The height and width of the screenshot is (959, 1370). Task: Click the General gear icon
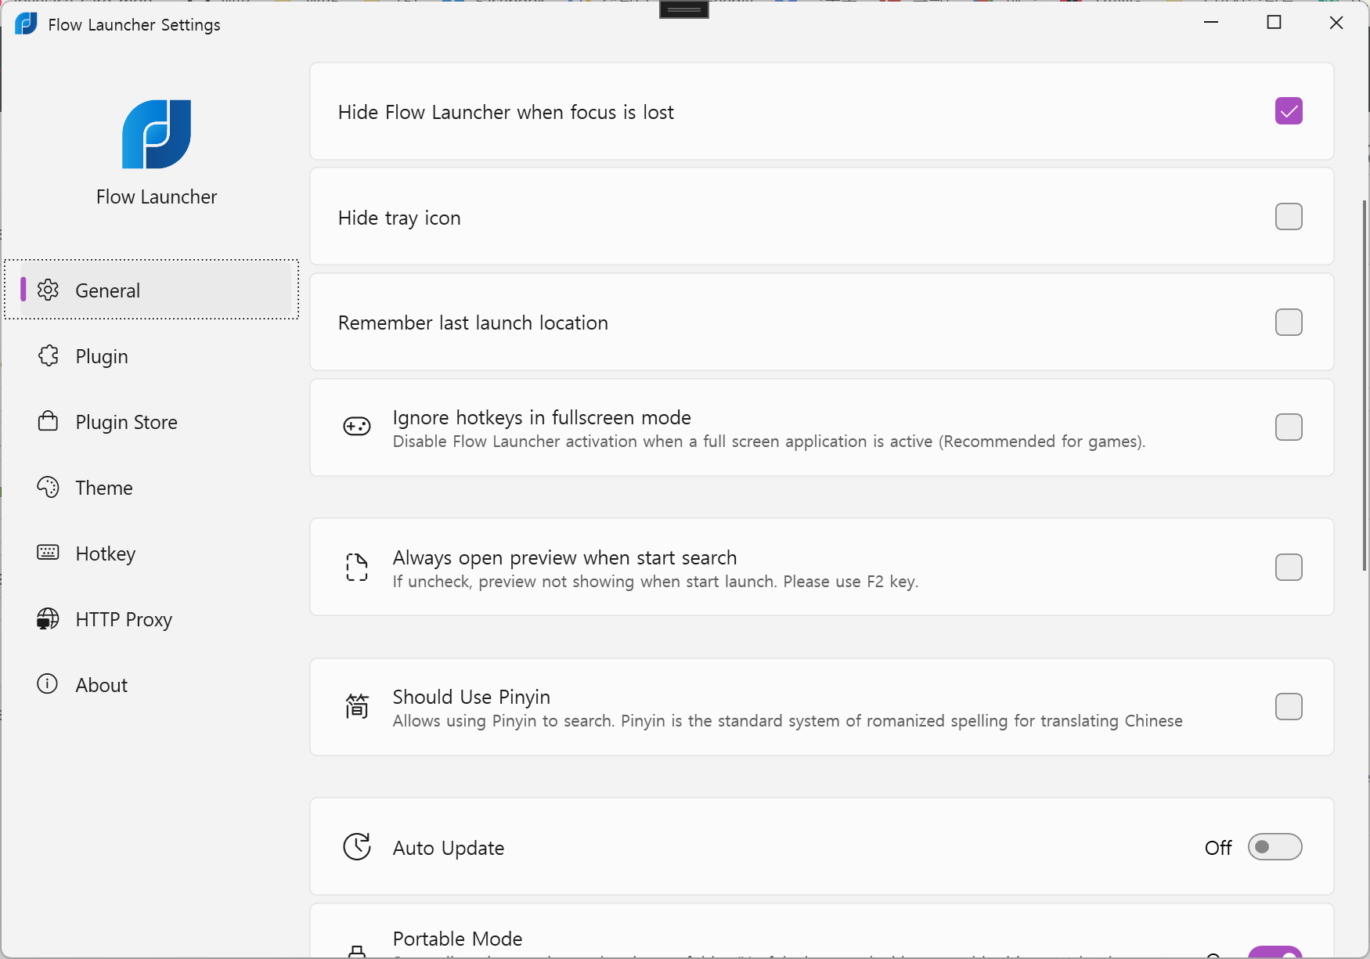(x=48, y=290)
